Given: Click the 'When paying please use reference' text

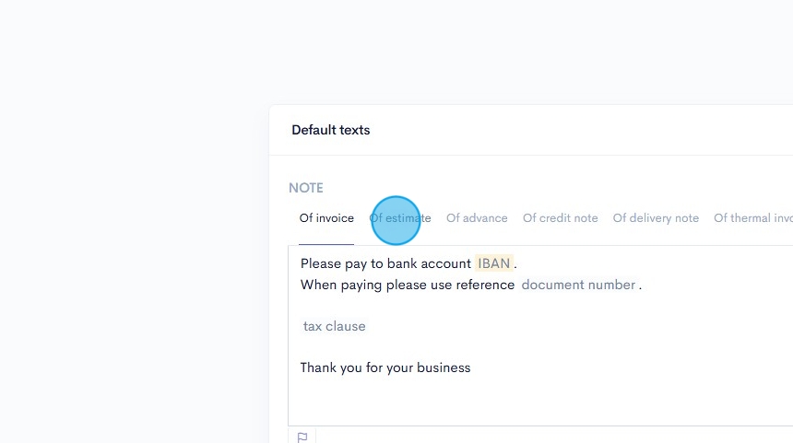Looking at the screenshot, I should click(x=407, y=285).
